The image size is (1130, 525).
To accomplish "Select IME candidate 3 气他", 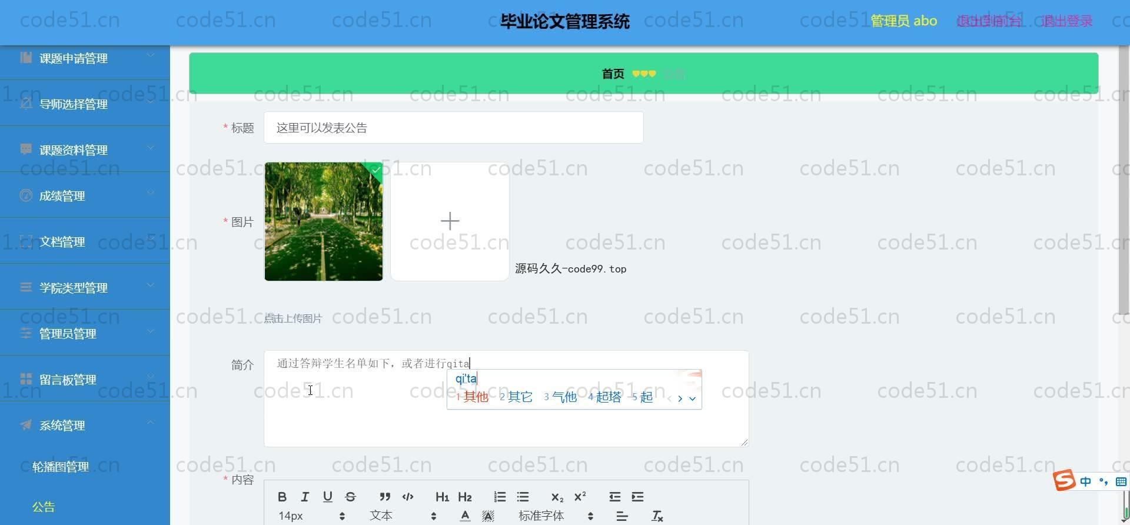I will [x=560, y=397].
